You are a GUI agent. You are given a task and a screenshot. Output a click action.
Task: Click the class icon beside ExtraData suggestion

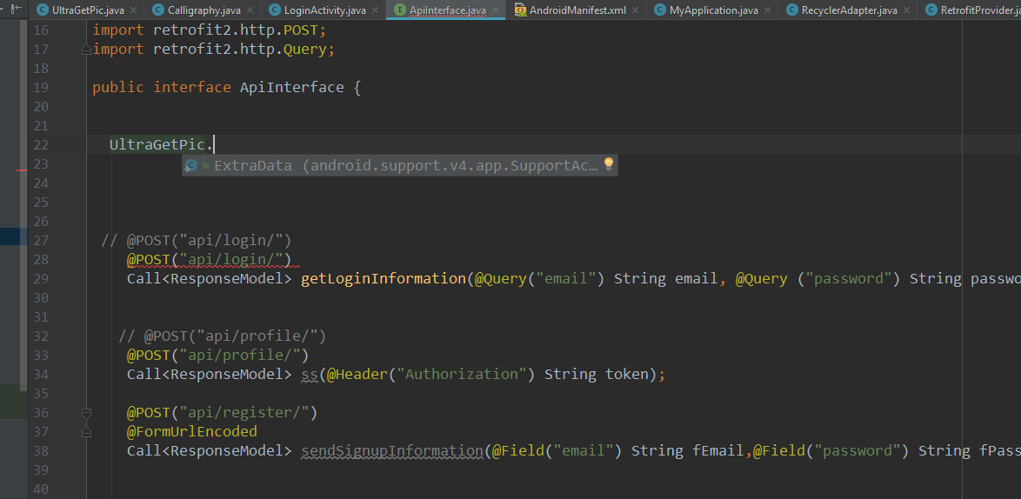(x=191, y=165)
